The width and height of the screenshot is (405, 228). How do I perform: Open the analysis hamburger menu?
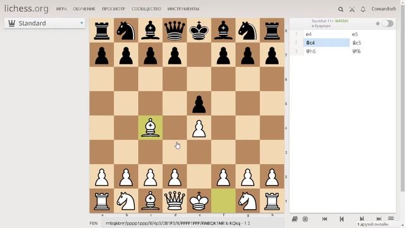coord(391,218)
